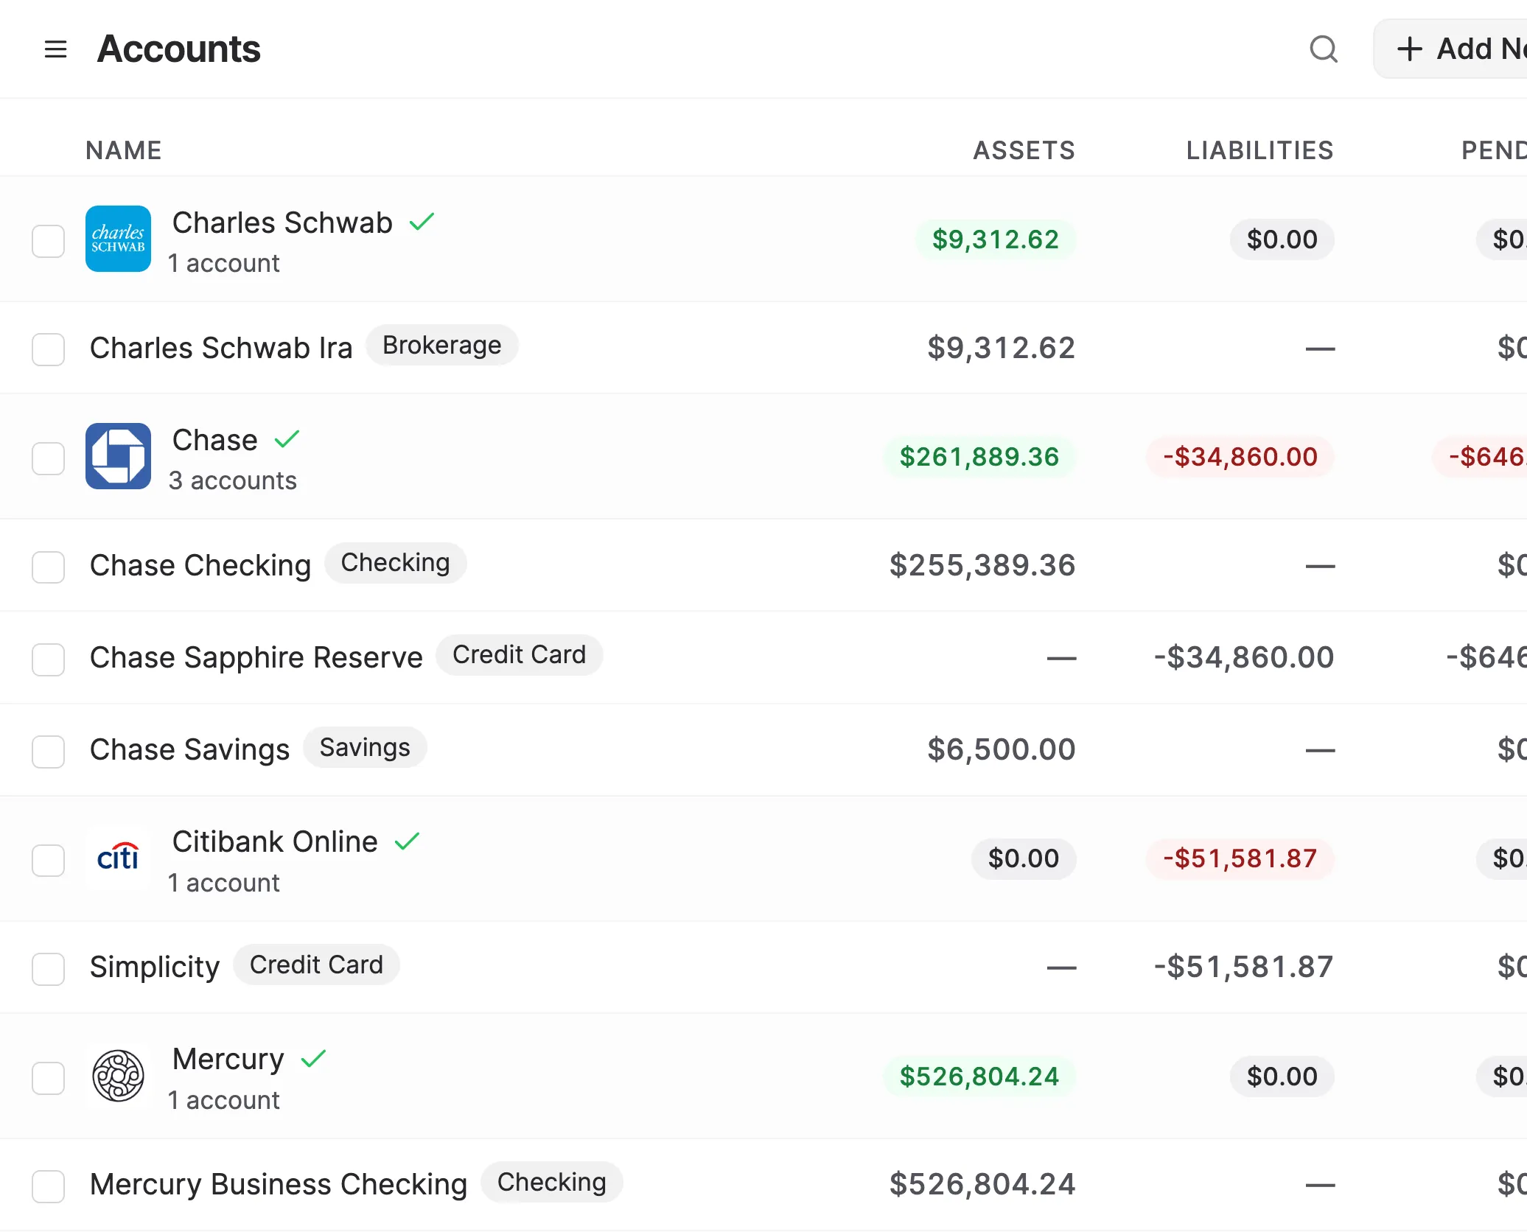Click the Citibank logo
The image size is (1527, 1232).
click(x=118, y=858)
